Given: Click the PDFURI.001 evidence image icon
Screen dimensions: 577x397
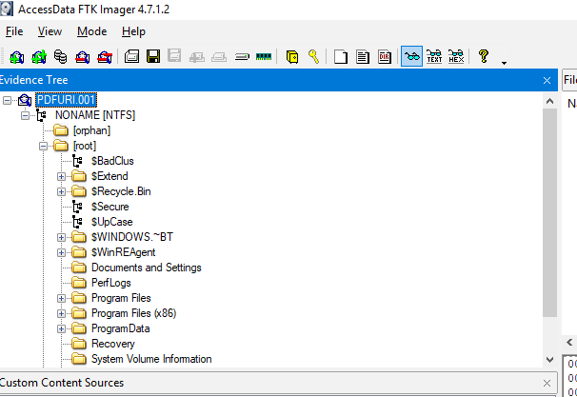Looking at the screenshot, I should coord(25,100).
